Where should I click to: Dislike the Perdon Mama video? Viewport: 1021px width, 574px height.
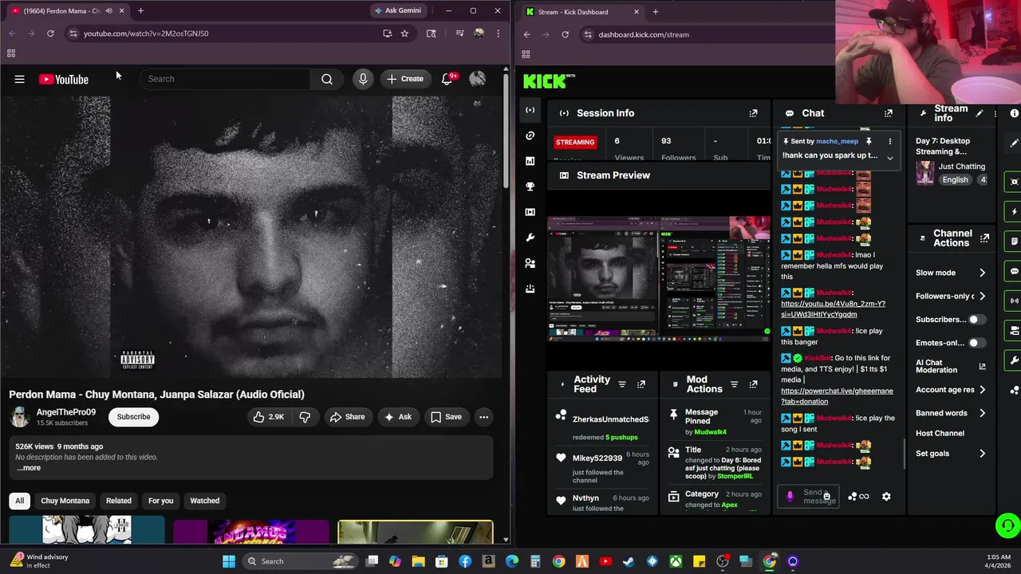(x=305, y=417)
